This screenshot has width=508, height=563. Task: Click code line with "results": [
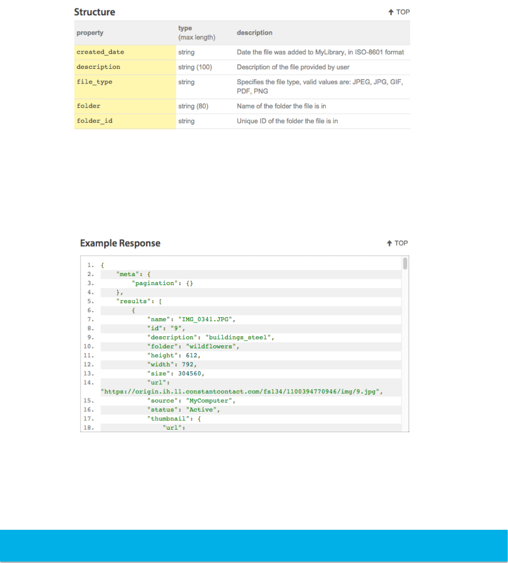(x=139, y=301)
